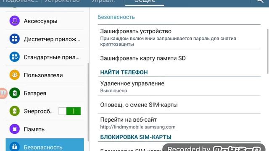Image resolution: width=269 pixels, height=151 pixels.
Task: Tap the Пользователи orange users icon
Action: (15, 75)
